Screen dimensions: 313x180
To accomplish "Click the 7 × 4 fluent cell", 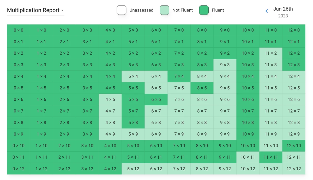I will point(179,76).
